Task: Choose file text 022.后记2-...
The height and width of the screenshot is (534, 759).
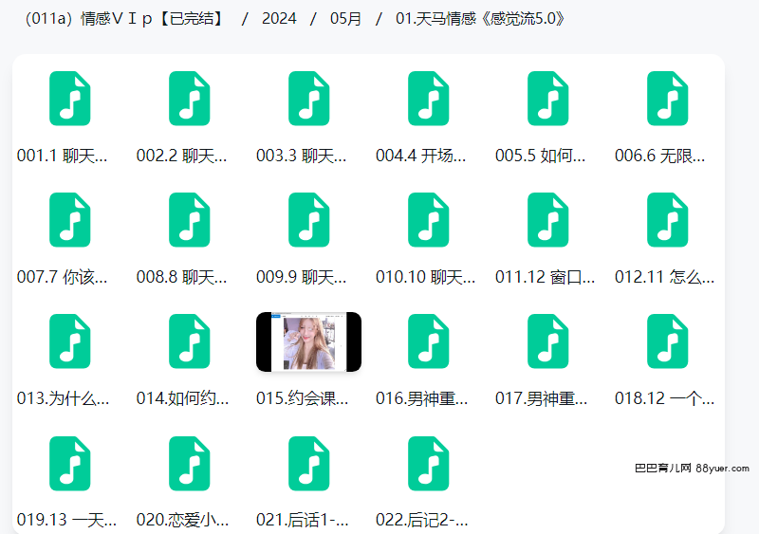Action: pyautogui.click(x=422, y=521)
